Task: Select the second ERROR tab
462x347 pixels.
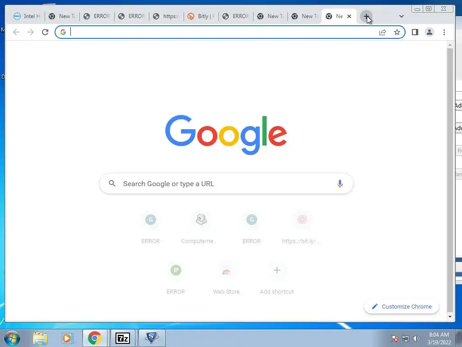Action: [x=132, y=16]
